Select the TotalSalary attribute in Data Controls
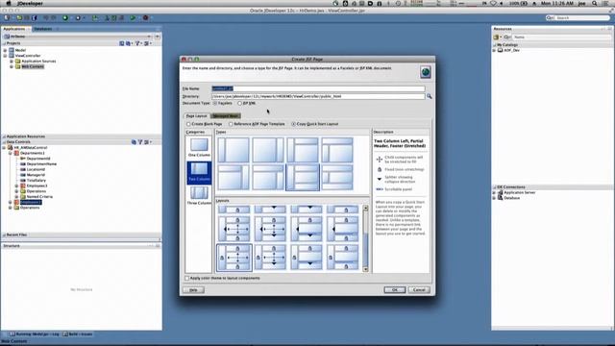Image resolution: width=615 pixels, height=346 pixels. [x=37, y=181]
